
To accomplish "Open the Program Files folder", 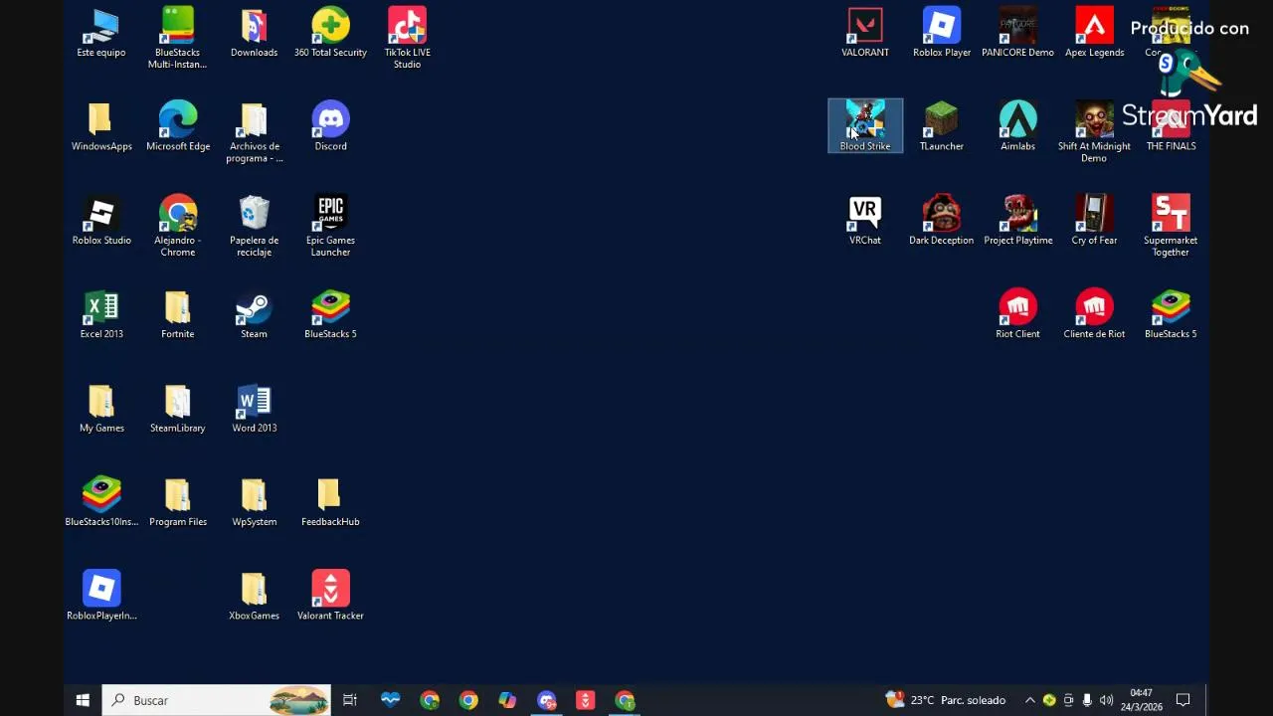I will (x=178, y=502).
